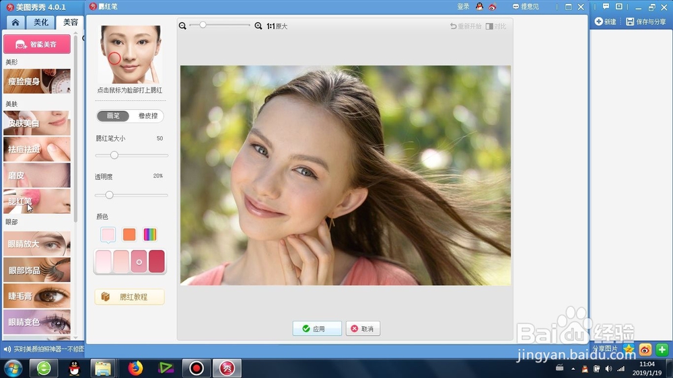The height and width of the screenshot is (378, 673).
Task: Click the 腮红笔大小 size slider handle
Action: (114, 155)
